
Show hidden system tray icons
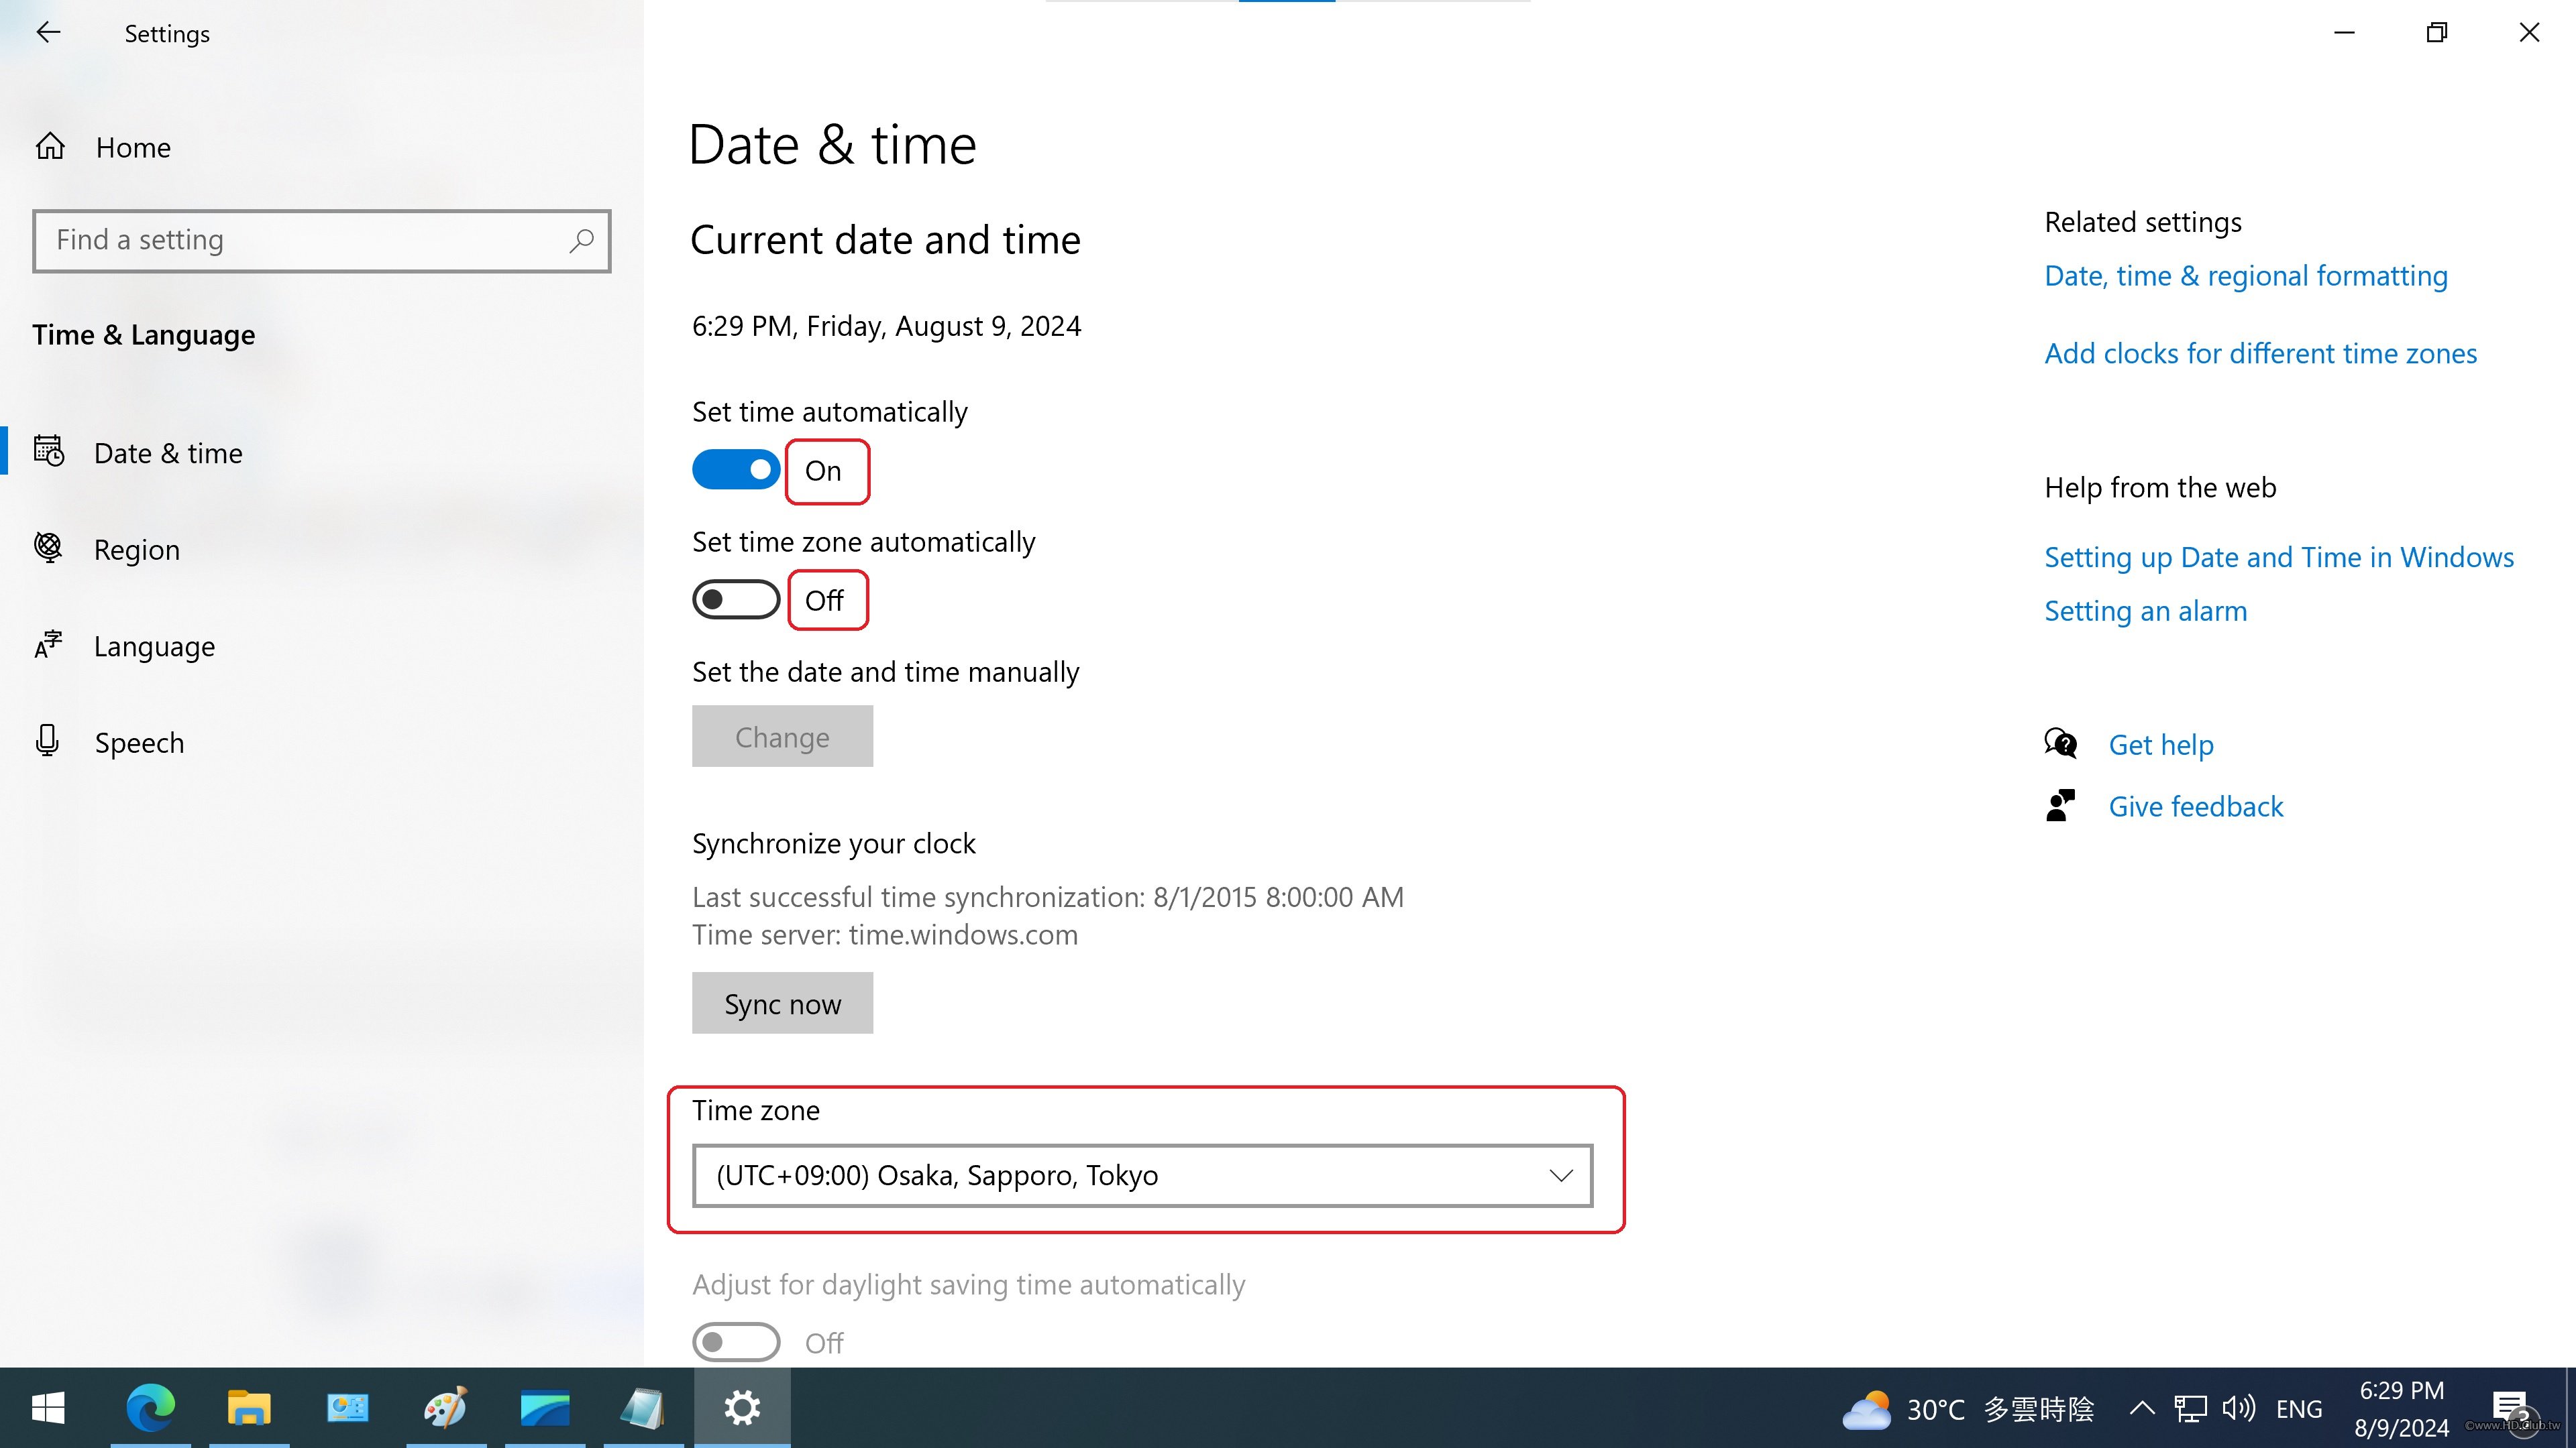pyautogui.click(x=2141, y=1408)
